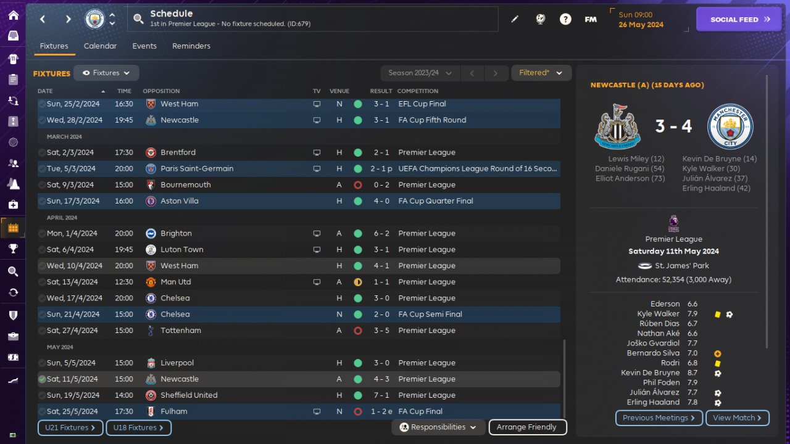Click the trophy competitions sidebar icon
The width and height of the screenshot is (790, 444).
pos(13,249)
